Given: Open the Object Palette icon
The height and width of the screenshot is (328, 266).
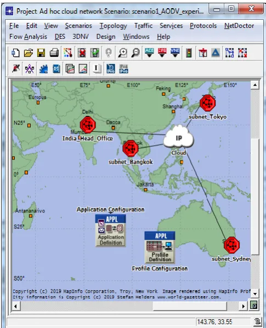Looking at the screenshot, I should (x=68, y=53).
